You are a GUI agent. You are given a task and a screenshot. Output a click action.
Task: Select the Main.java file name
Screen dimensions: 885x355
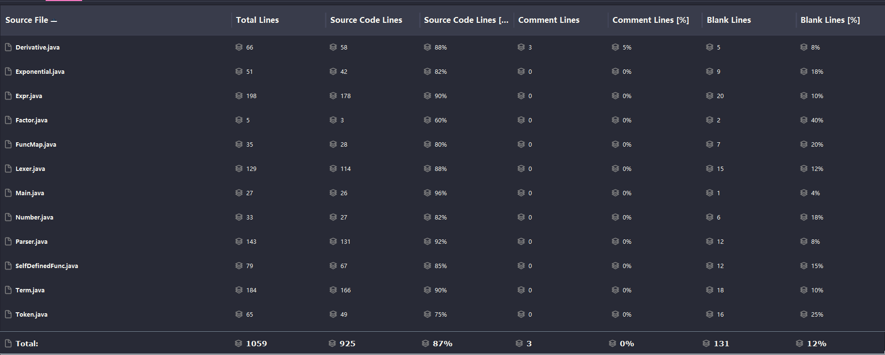pos(30,193)
